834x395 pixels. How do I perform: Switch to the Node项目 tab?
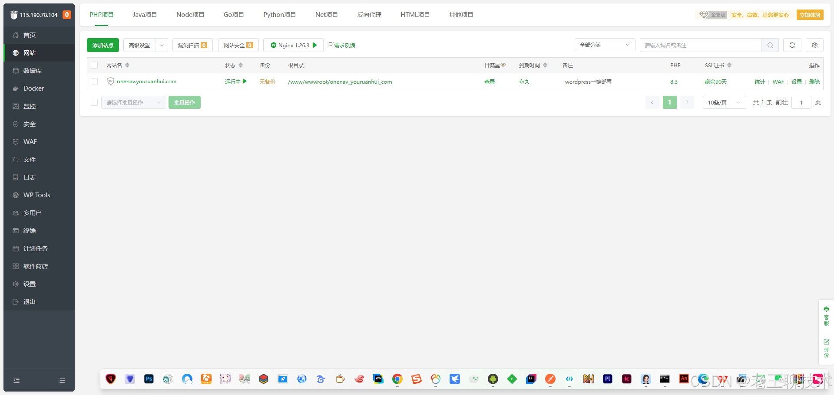point(190,15)
